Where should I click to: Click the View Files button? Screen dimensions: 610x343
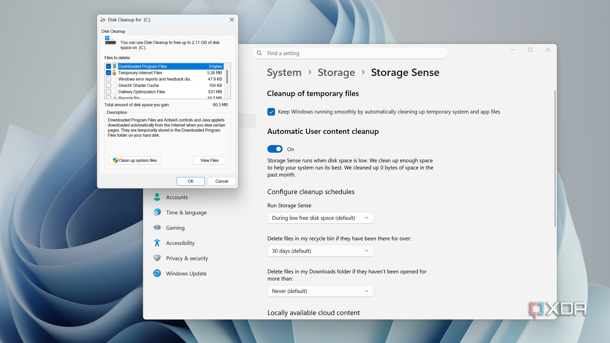click(x=209, y=160)
